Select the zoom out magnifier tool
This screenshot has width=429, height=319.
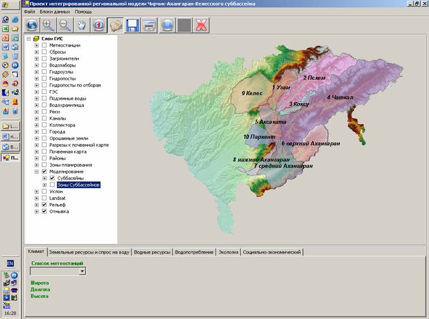tap(65, 25)
